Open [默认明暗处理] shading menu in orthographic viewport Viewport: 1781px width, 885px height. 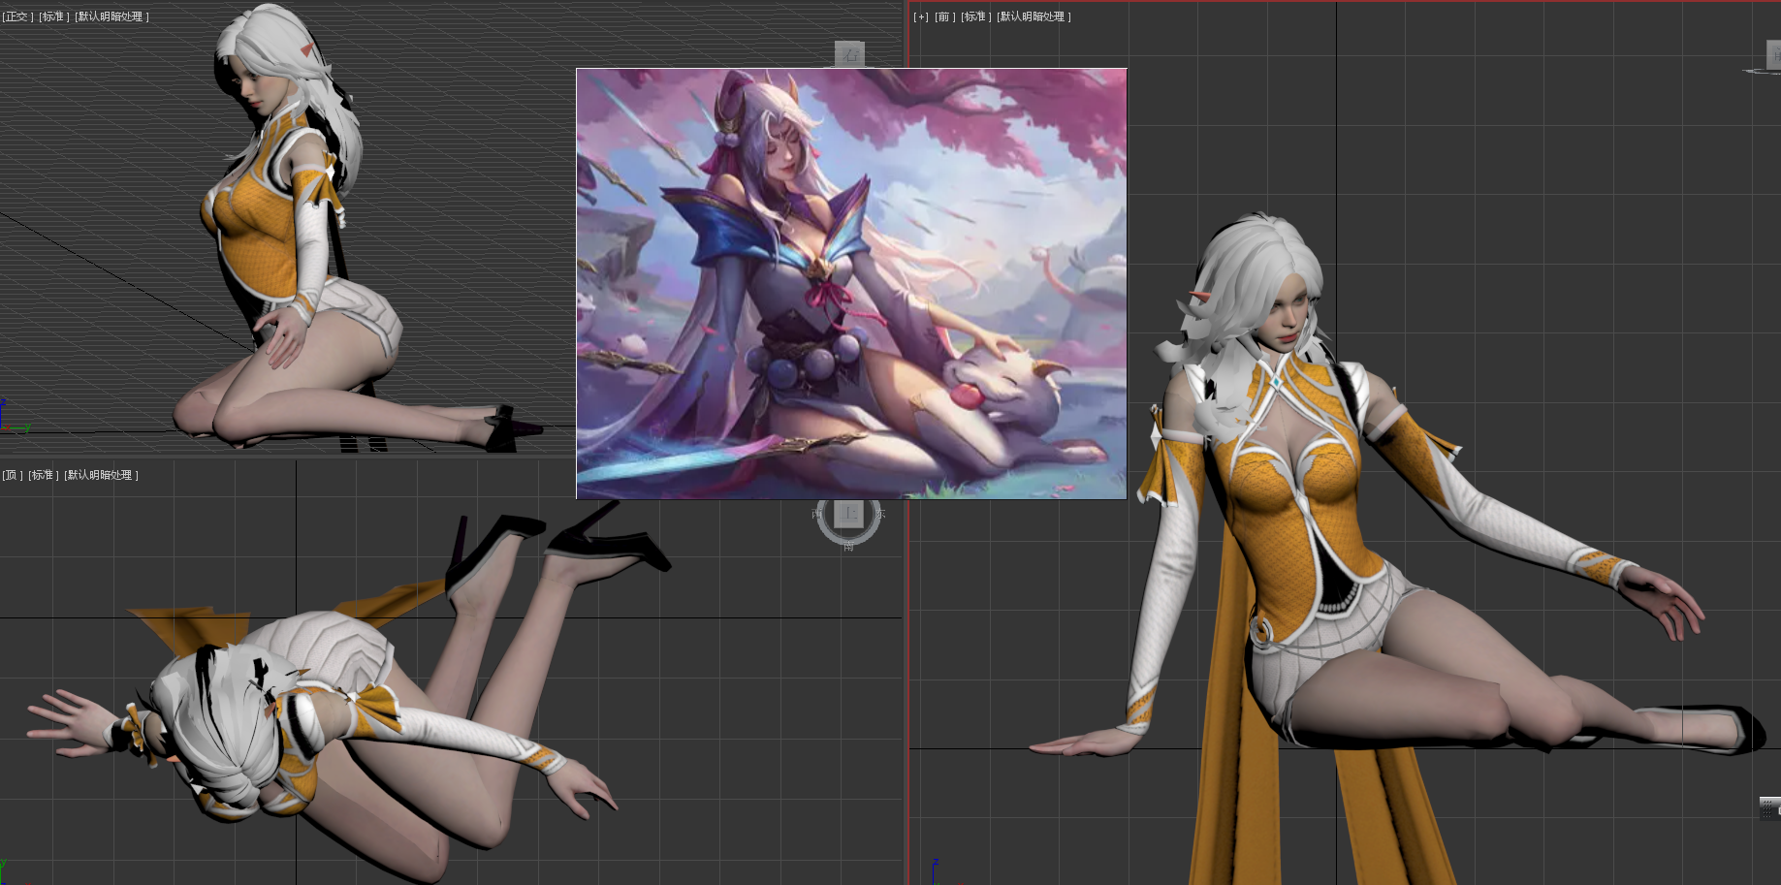coord(111,16)
